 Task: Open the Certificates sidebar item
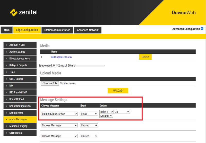19,133
